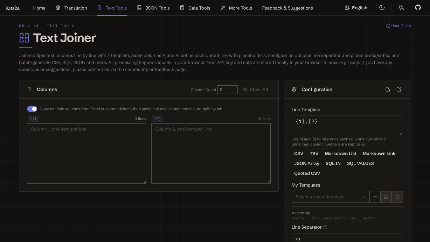Toggle dark mode moon icon

click(x=382, y=8)
